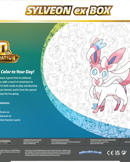Viewport: 130px width, 162px height.
Task: Click the Poké Ball inside the Celebration logo
Action: tap(10, 58)
